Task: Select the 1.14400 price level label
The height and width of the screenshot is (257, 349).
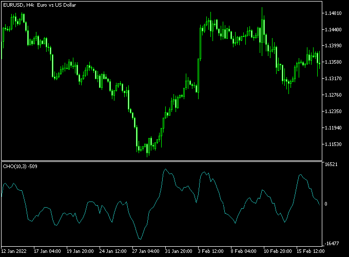Action: point(333,29)
